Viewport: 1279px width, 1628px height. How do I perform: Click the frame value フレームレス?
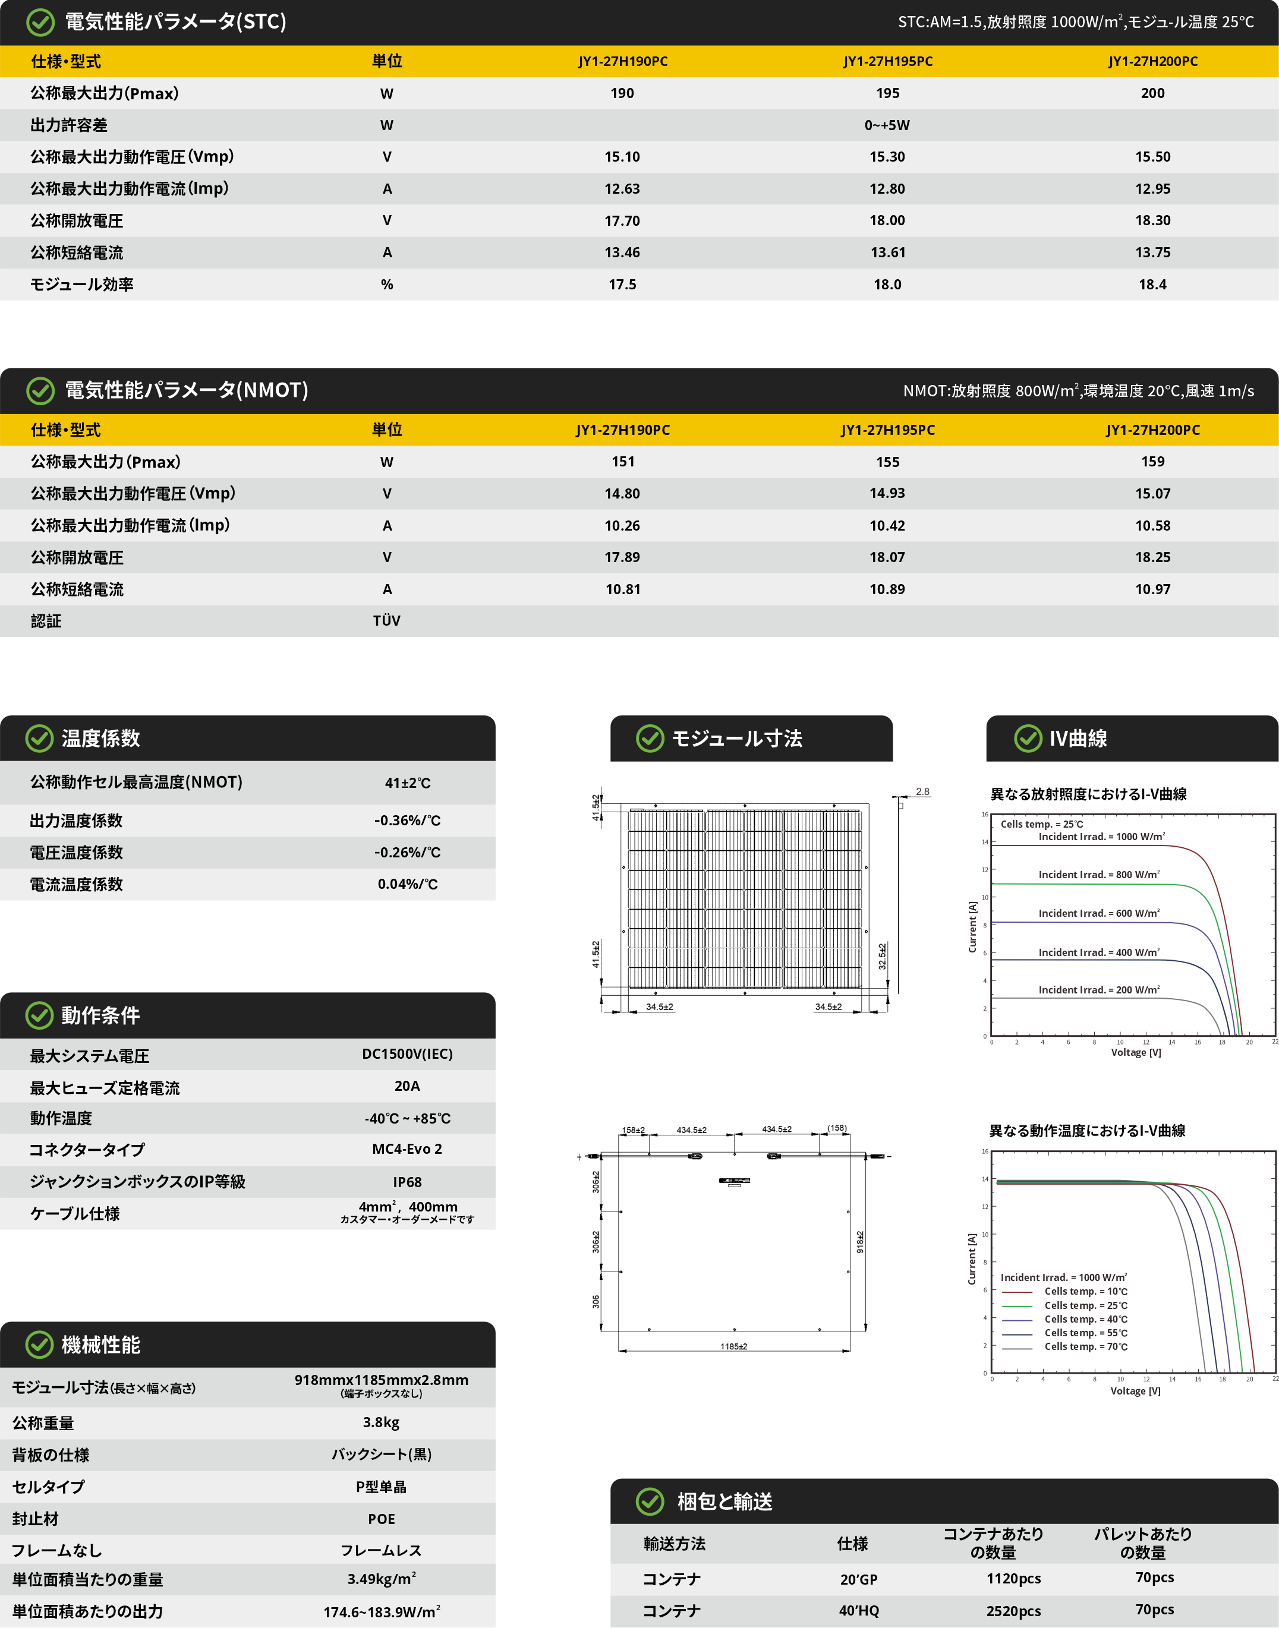pyautogui.click(x=381, y=1551)
